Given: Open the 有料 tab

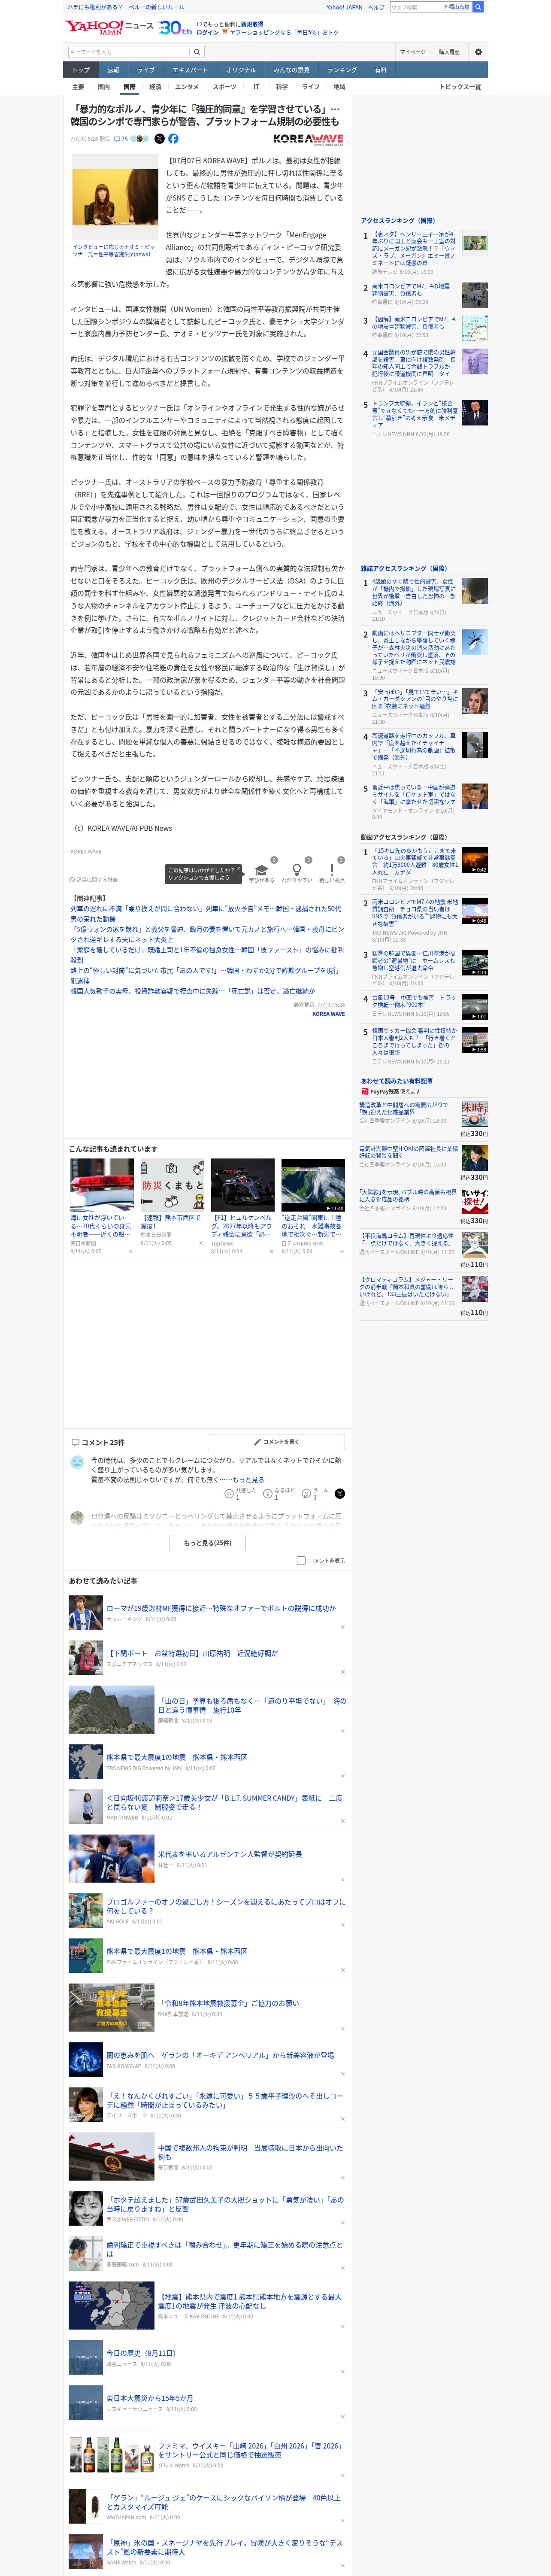Looking at the screenshot, I should click(x=380, y=70).
